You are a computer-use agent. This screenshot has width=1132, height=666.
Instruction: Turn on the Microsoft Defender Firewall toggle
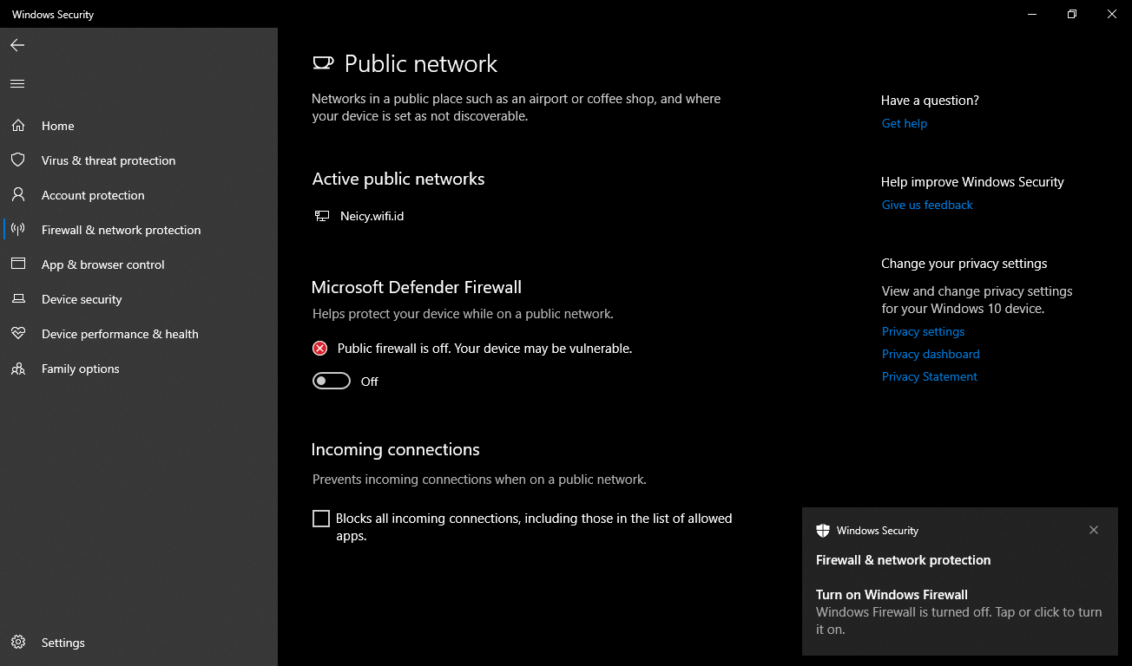[332, 382]
